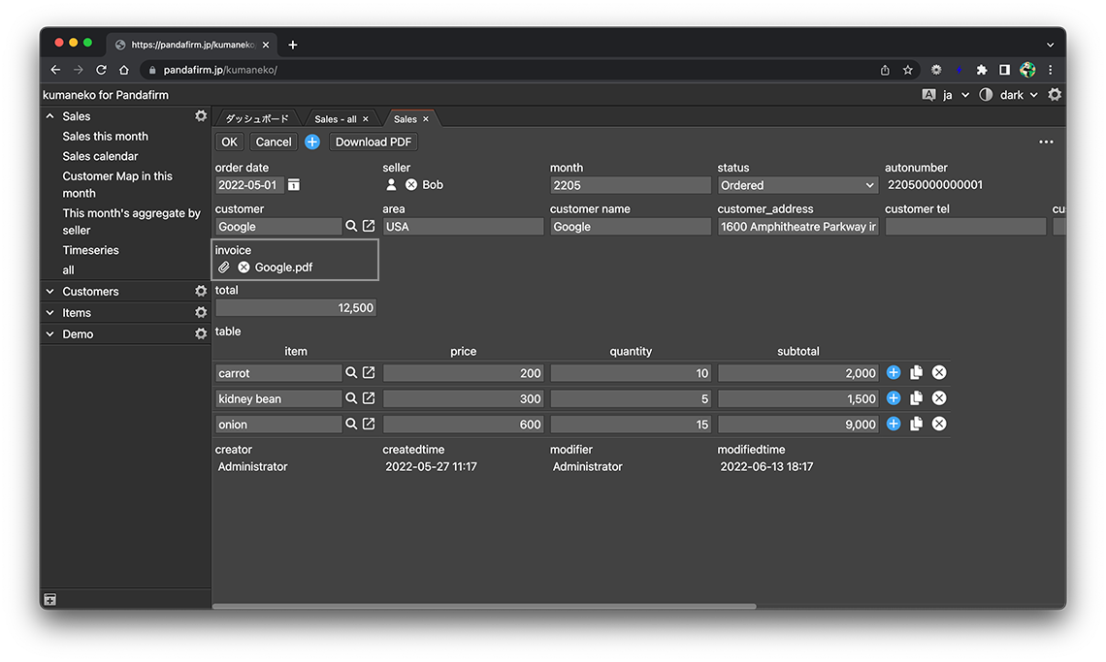This screenshot has width=1106, height=662.
Task: Open the customer record link icon
Action: (x=369, y=227)
